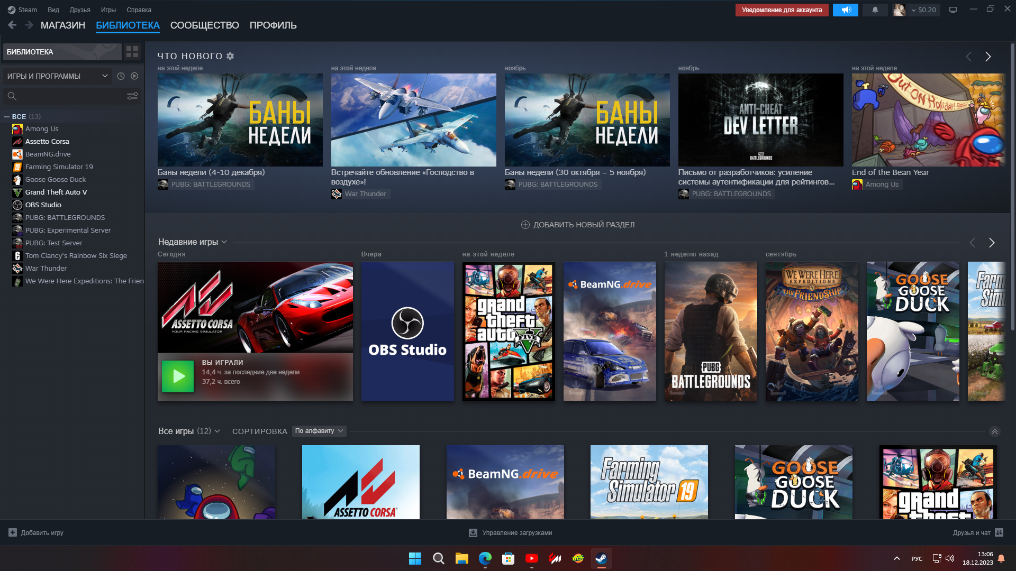Enter Big Picture mode via monitor icon
1016x571 pixels.
953,10
